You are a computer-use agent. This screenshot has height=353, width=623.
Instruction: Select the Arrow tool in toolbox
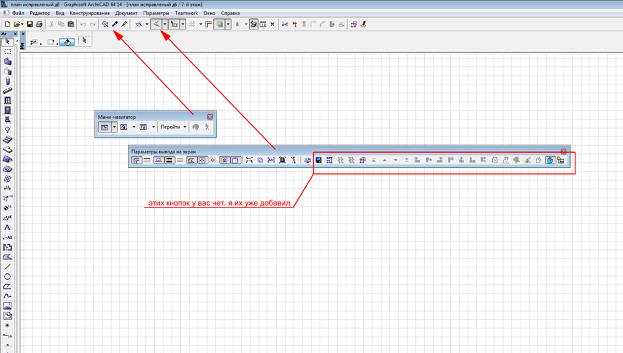click(7, 42)
